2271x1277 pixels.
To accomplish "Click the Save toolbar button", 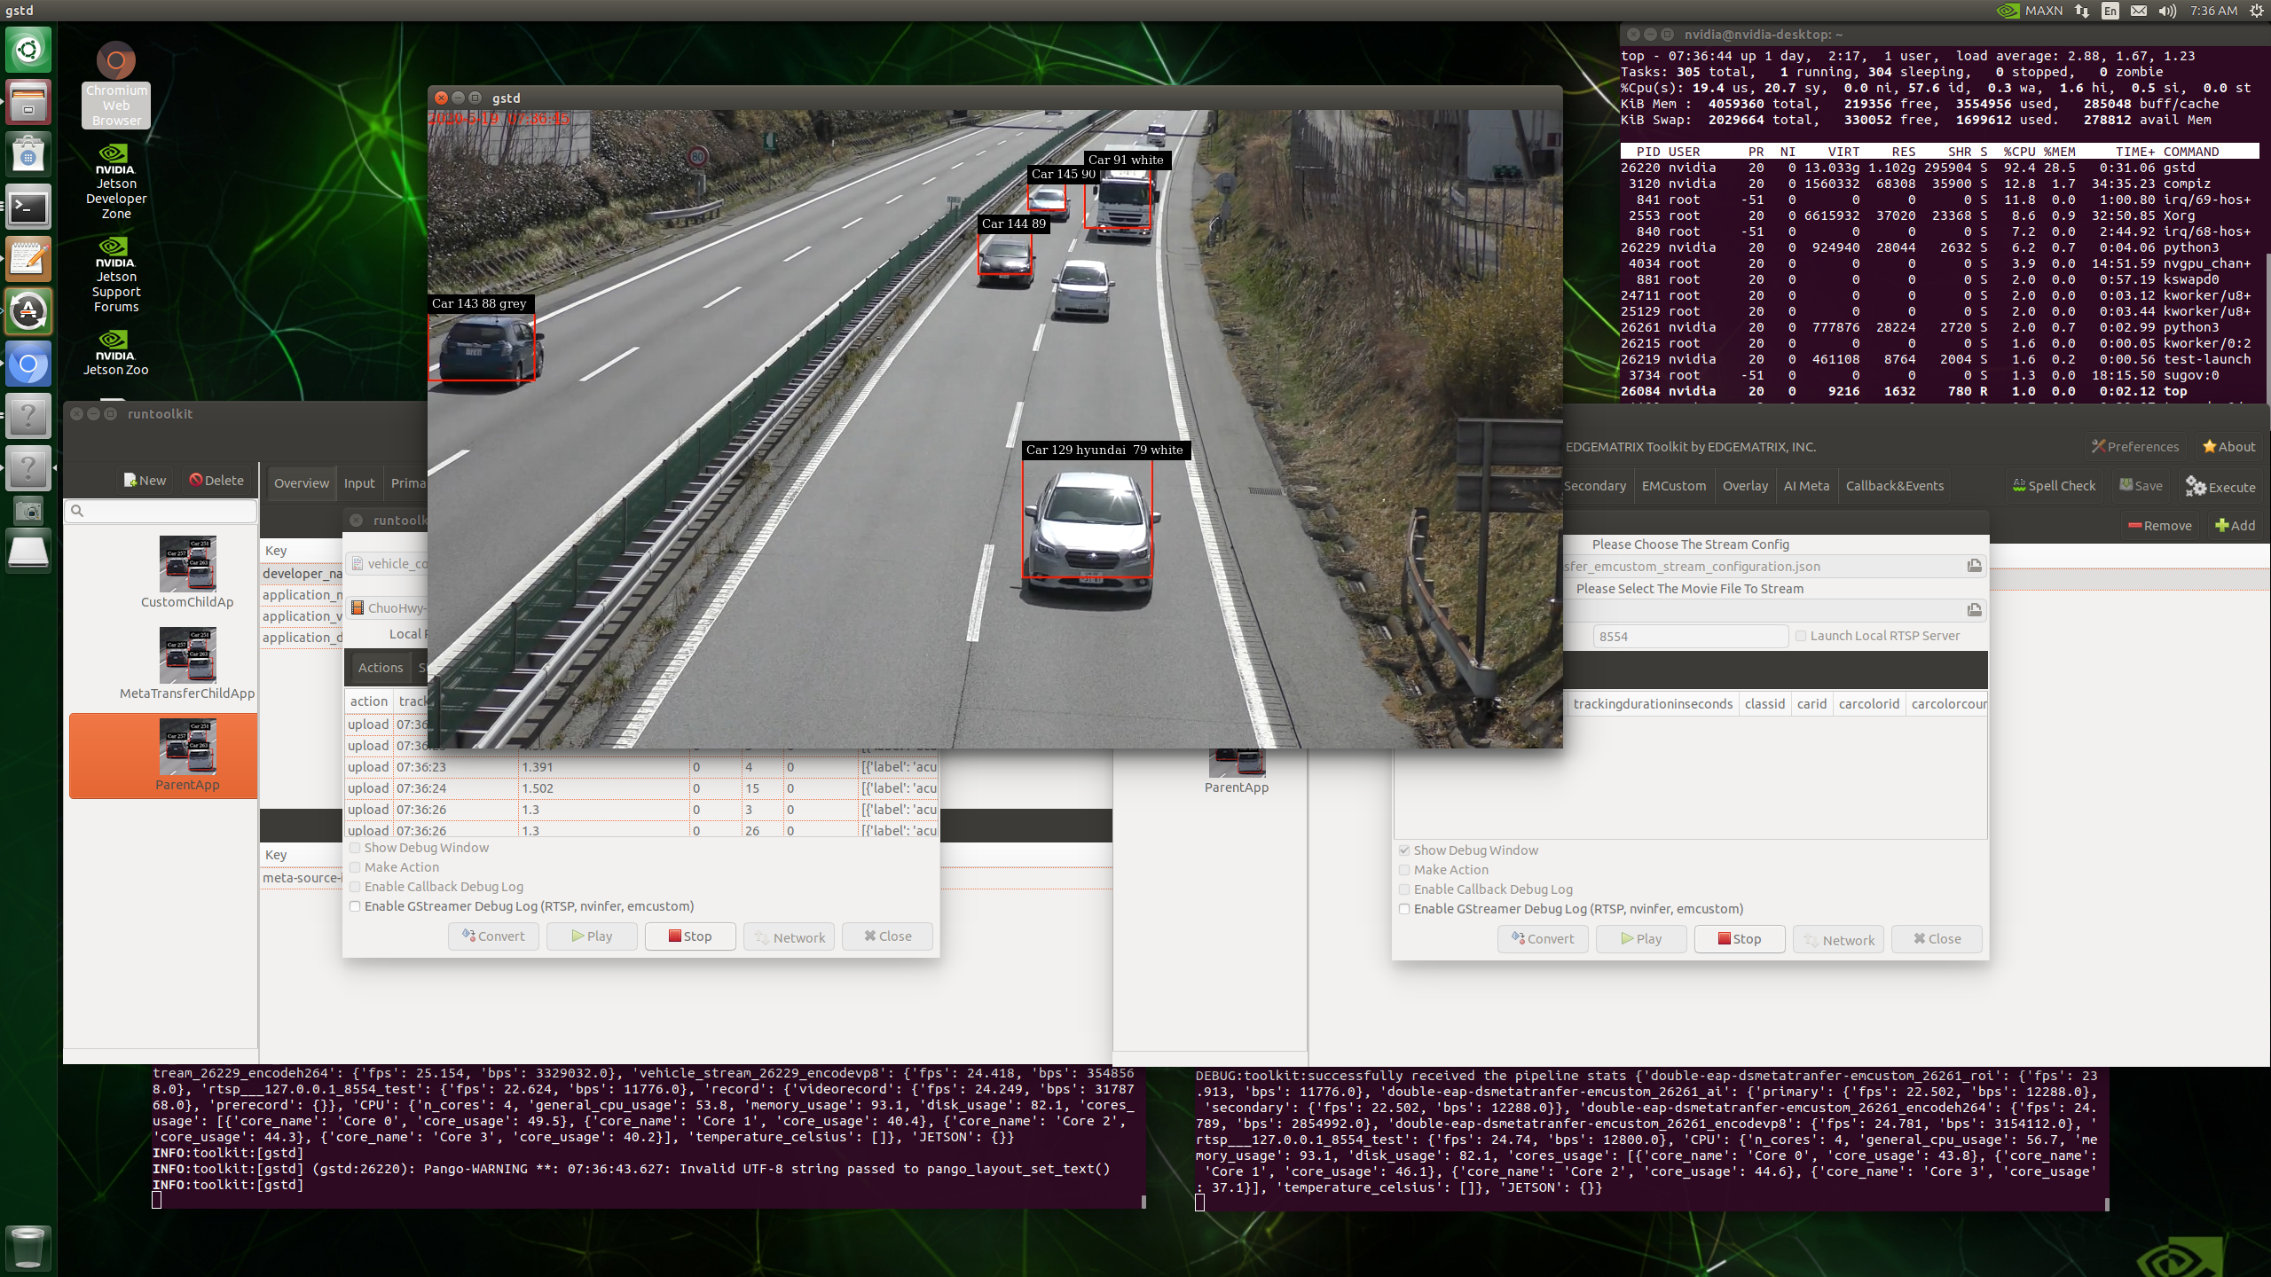I will point(2141,485).
